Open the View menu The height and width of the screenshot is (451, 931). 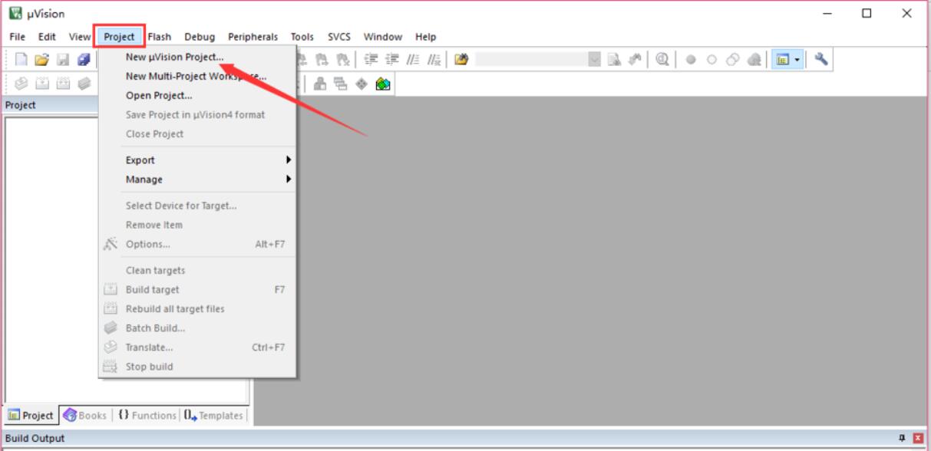[79, 37]
